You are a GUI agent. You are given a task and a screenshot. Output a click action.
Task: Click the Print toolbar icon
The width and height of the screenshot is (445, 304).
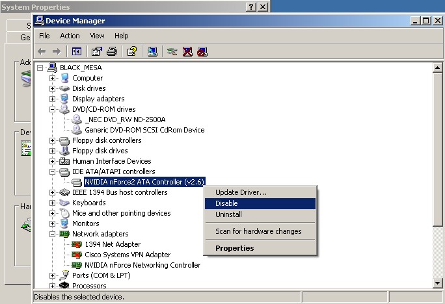111,51
